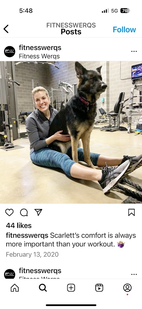Tap the fitnesswerqs avatar on first post

10,52
